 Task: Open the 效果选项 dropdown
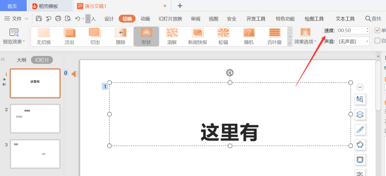click(305, 36)
